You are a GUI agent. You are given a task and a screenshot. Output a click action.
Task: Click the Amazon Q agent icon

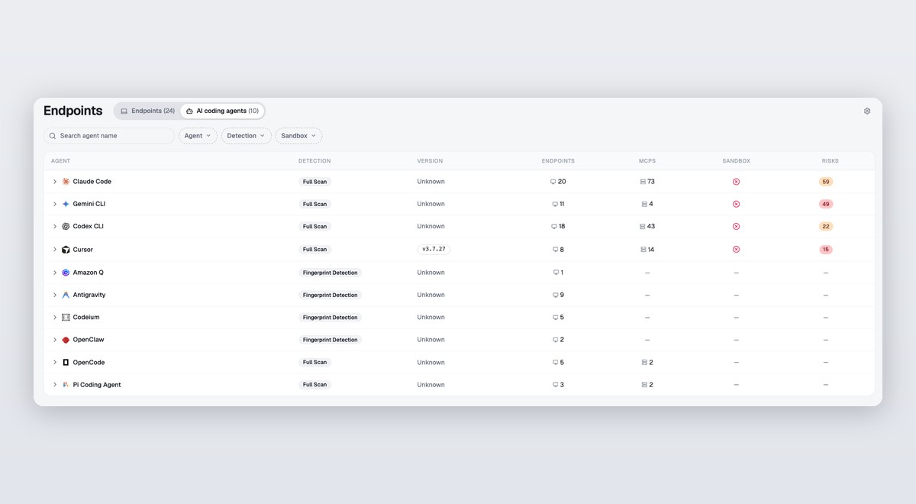click(x=66, y=273)
